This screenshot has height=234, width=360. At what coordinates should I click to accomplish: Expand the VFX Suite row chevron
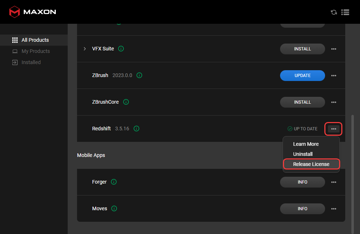tap(85, 49)
